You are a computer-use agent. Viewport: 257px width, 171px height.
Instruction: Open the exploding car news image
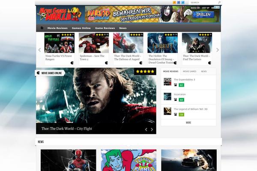pyautogui.click(x=189, y=160)
